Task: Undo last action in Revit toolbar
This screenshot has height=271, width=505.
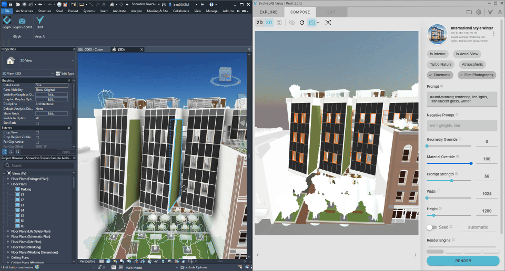Action: [x=41, y=5]
